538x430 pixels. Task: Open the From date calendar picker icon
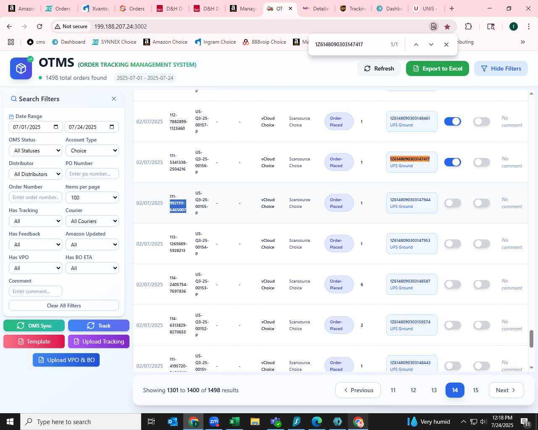(56, 127)
